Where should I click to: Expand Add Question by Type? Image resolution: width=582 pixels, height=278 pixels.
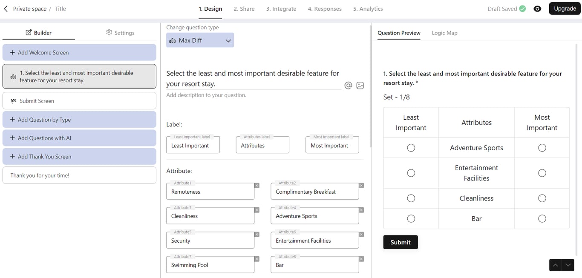(x=79, y=120)
